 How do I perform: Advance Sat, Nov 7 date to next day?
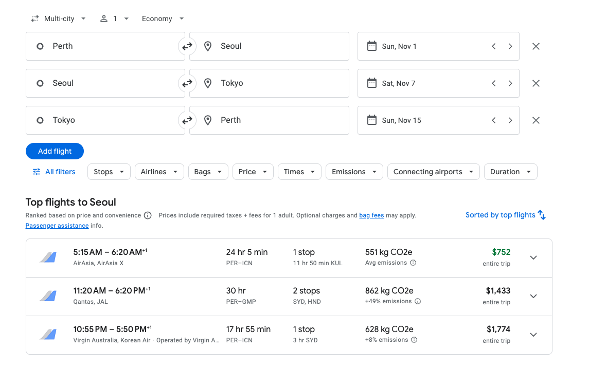click(510, 83)
